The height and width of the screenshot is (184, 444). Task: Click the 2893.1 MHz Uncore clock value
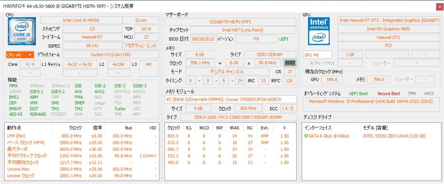(72, 176)
